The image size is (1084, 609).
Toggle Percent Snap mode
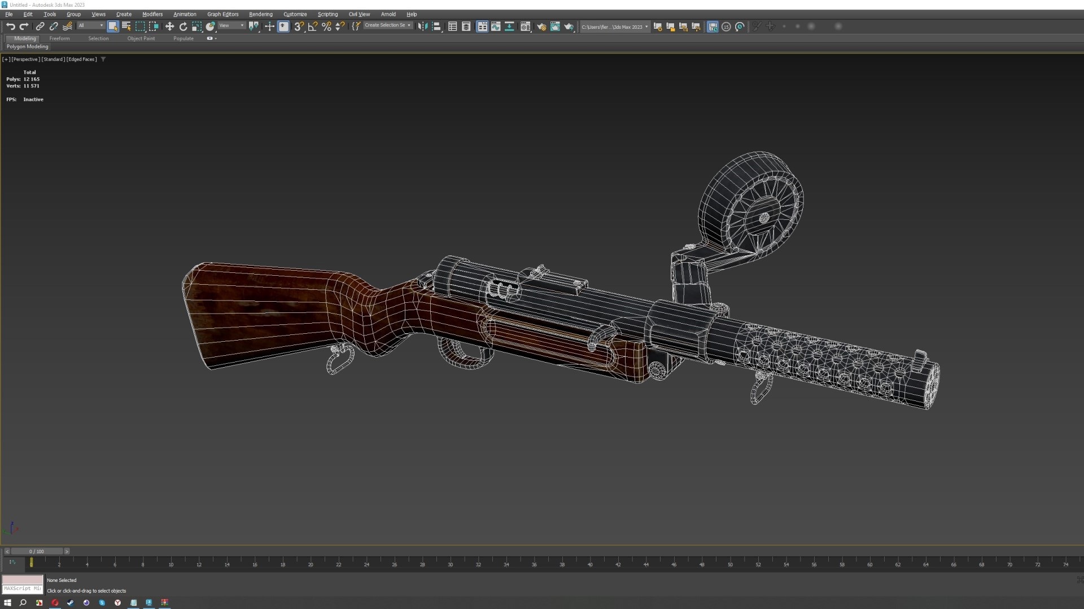pos(326,27)
